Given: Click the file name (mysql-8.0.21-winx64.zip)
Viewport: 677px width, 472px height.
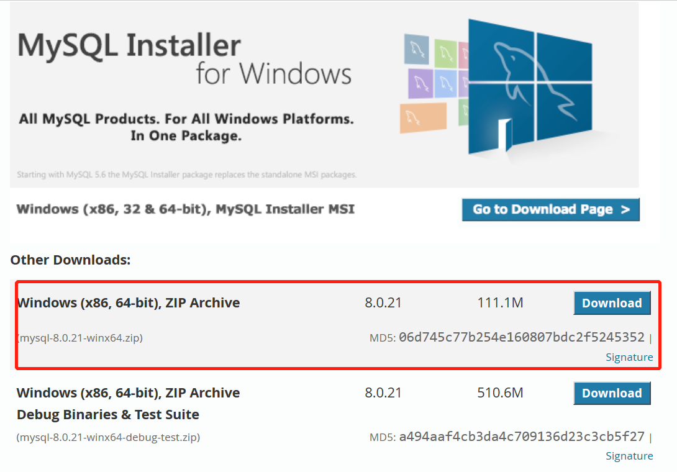Looking at the screenshot, I should tap(80, 338).
